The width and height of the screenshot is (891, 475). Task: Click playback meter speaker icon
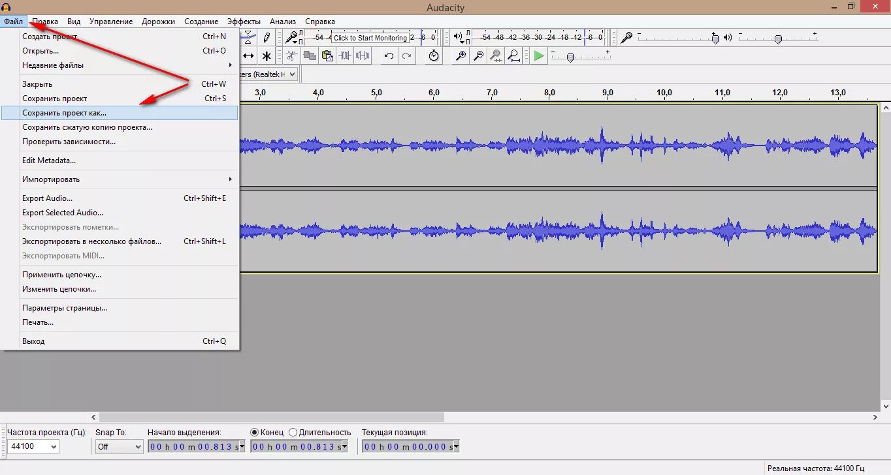(x=459, y=37)
